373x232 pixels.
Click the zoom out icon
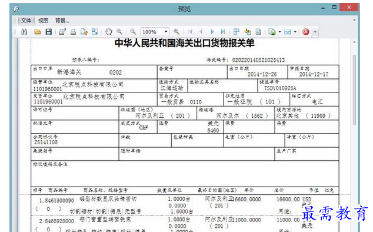pyautogui.click(x=133, y=32)
